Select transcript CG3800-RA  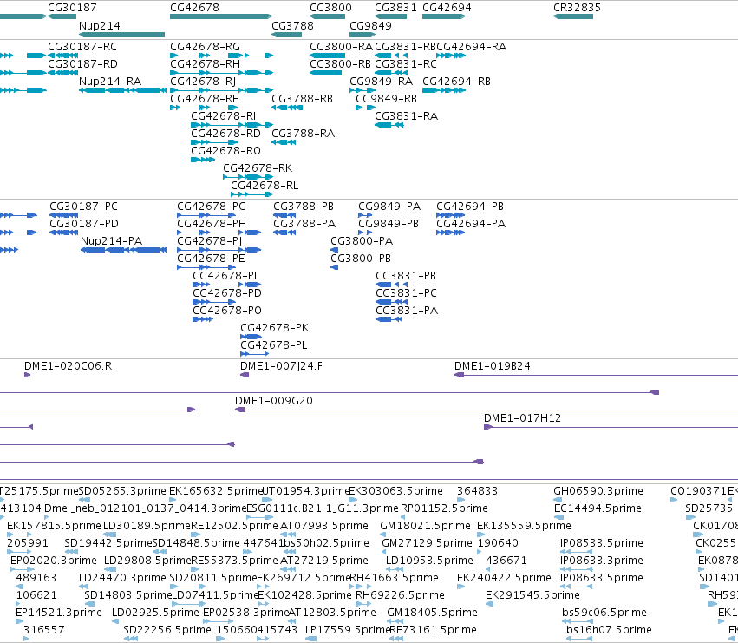pos(341,47)
